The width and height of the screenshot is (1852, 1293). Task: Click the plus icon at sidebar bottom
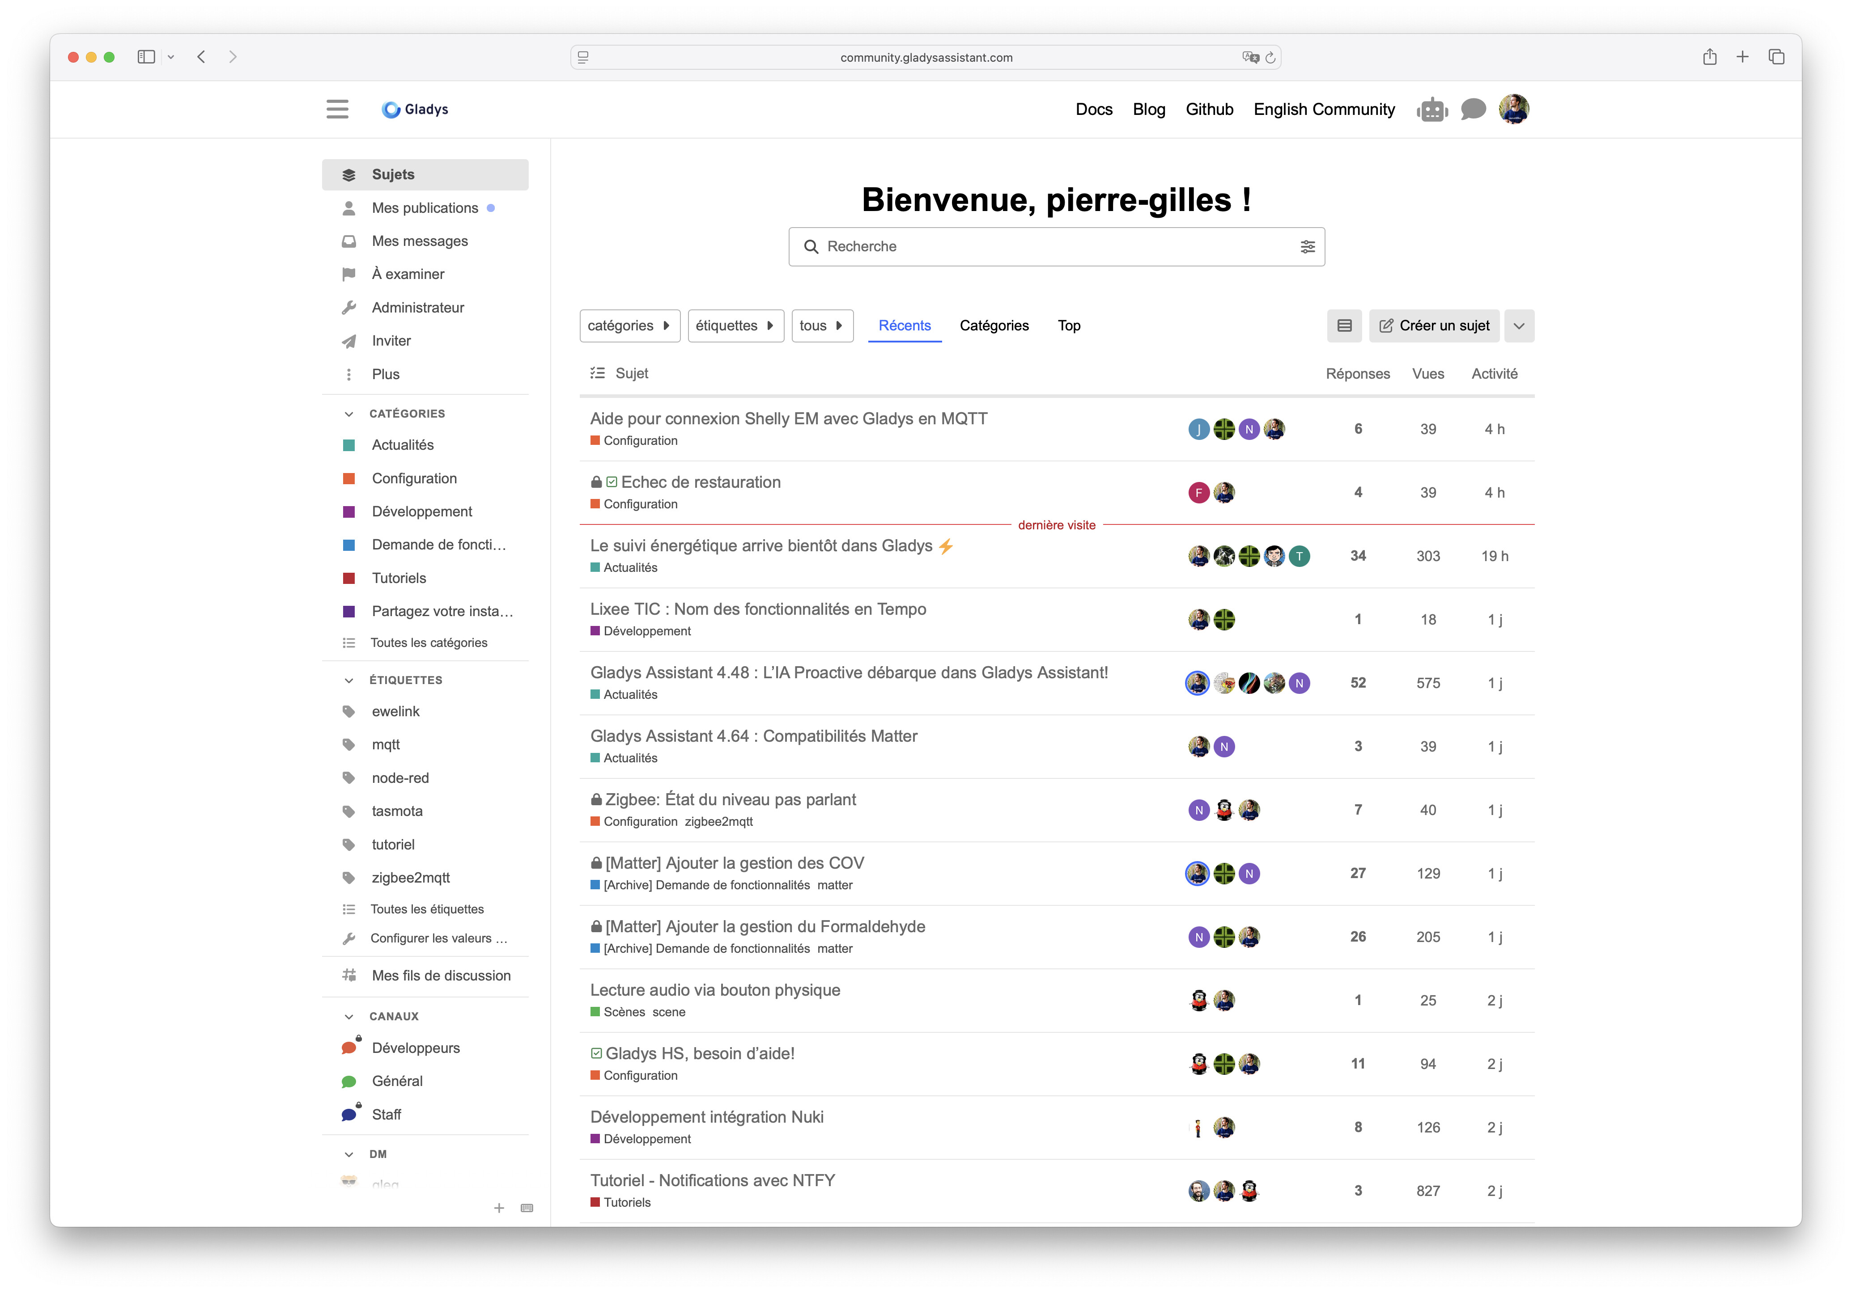tap(499, 1208)
